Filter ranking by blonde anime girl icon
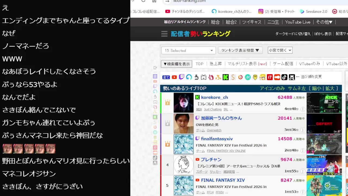Screen dimensions: 348x196 (x=262, y=77)
